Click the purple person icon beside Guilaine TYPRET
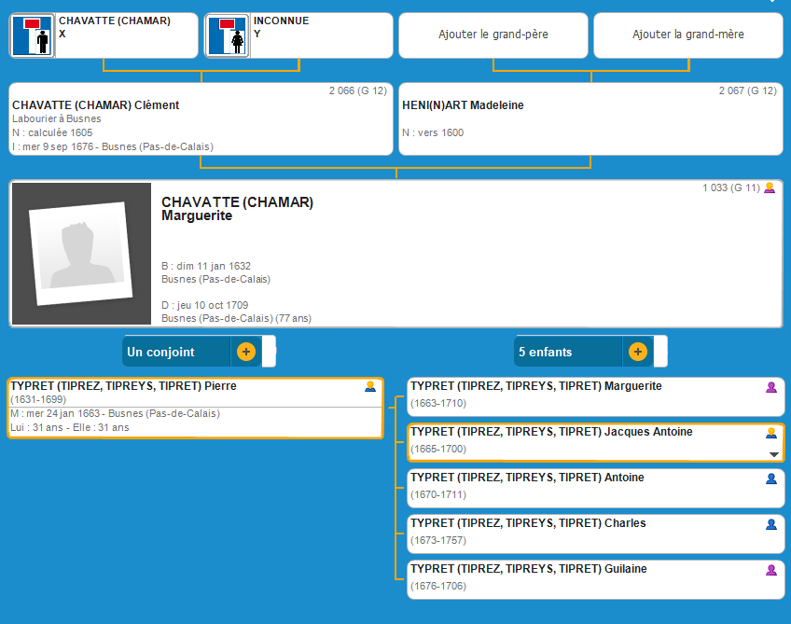The height and width of the screenshot is (624, 791). point(770,569)
